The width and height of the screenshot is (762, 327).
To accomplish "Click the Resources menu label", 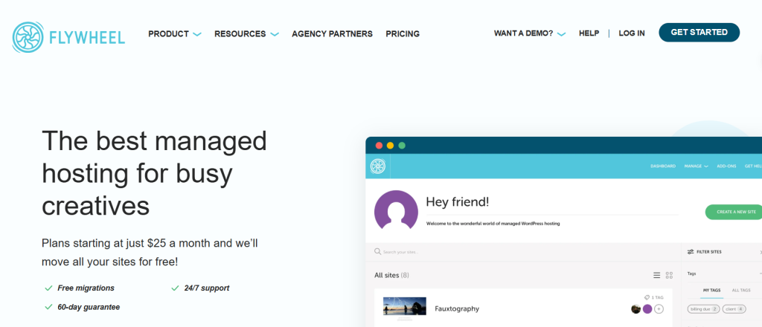I will pos(240,34).
